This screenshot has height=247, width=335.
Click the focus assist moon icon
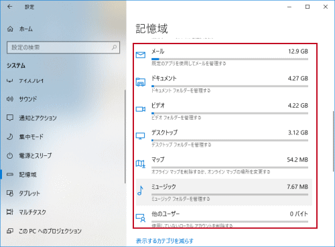[x=10, y=137]
